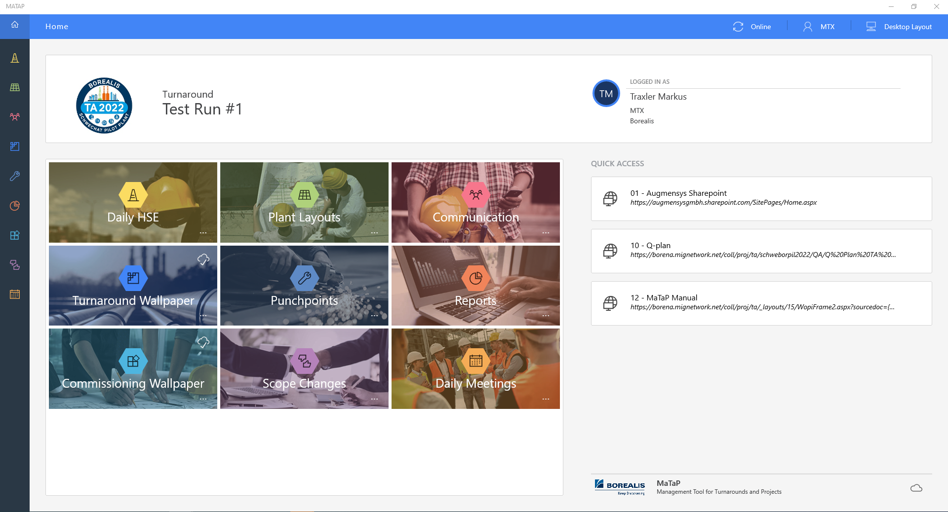The height and width of the screenshot is (512, 948).
Task: Open Communication from the sidebar people icon
Action: 15,117
